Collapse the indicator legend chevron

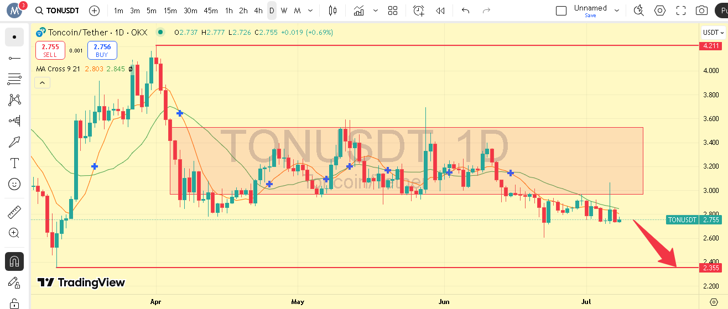click(42, 83)
